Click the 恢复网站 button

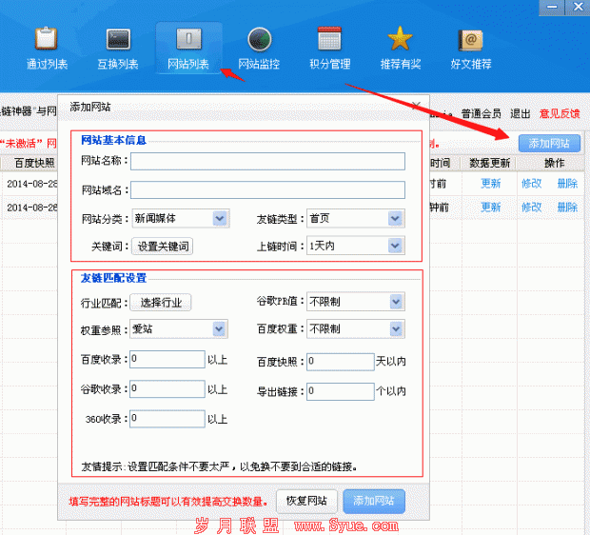(306, 501)
